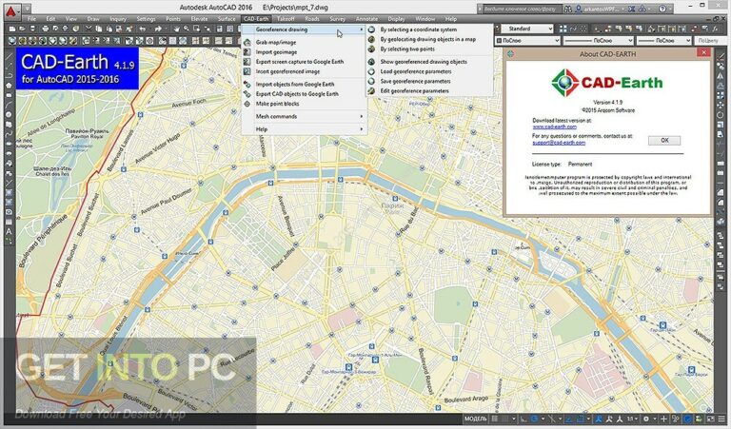Viewport: 731px width, 429px height.
Task: Open the AutoCAD application menu button
Action: (x=11, y=10)
